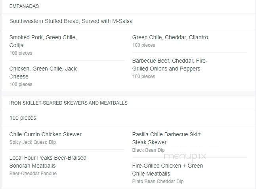Pick the Chicken, Green Chile, Jack Cheese item
The image size is (256, 189).
click(x=43, y=73)
